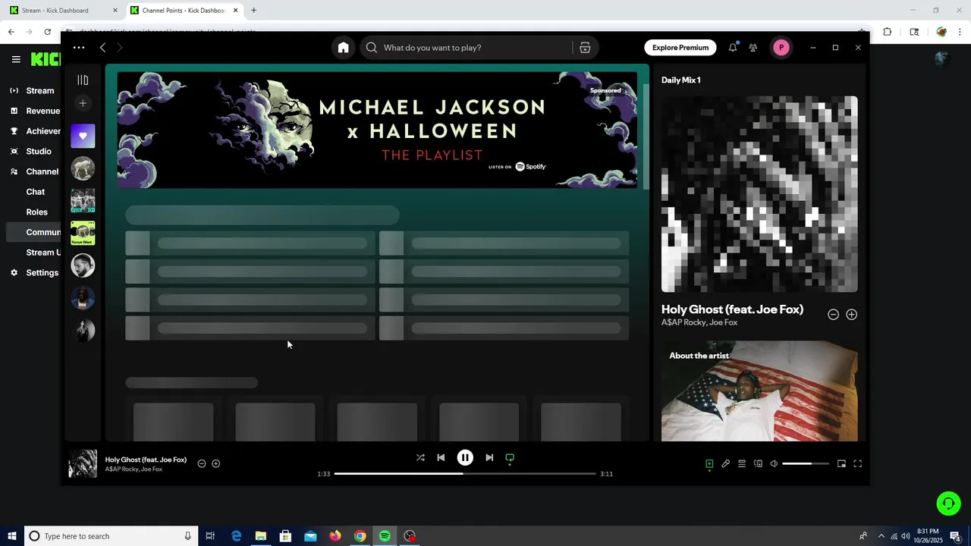Click the volume slider in Spotify
Screen dimensions: 971x546
pyautogui.click(x=806, y=463)
